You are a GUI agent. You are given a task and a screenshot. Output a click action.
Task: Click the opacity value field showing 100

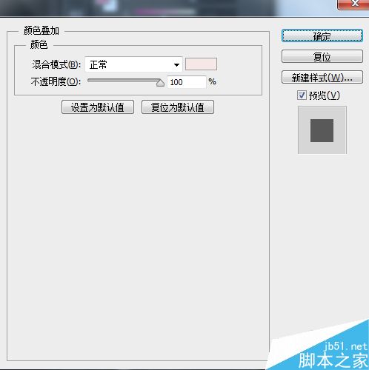(187, 82)
